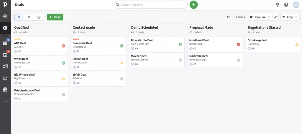Click the pencil edit pipeline icon
Screen dimensions: 302x134
275,17
